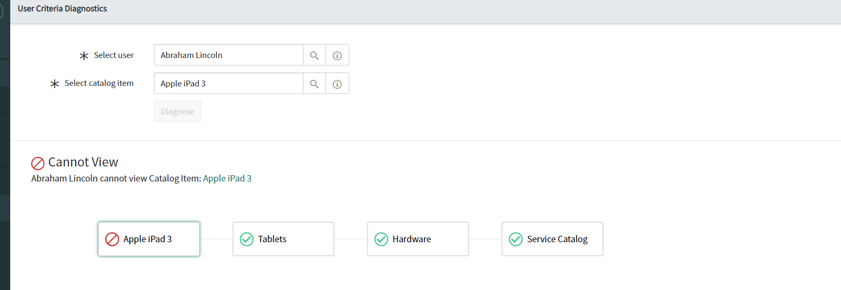This screenshot has width=841, height=290.
Task: Click the text 'Abraham Lincoln cannot view Catalog Item:'
Action: pyautogui.click(x=116, y=178)
